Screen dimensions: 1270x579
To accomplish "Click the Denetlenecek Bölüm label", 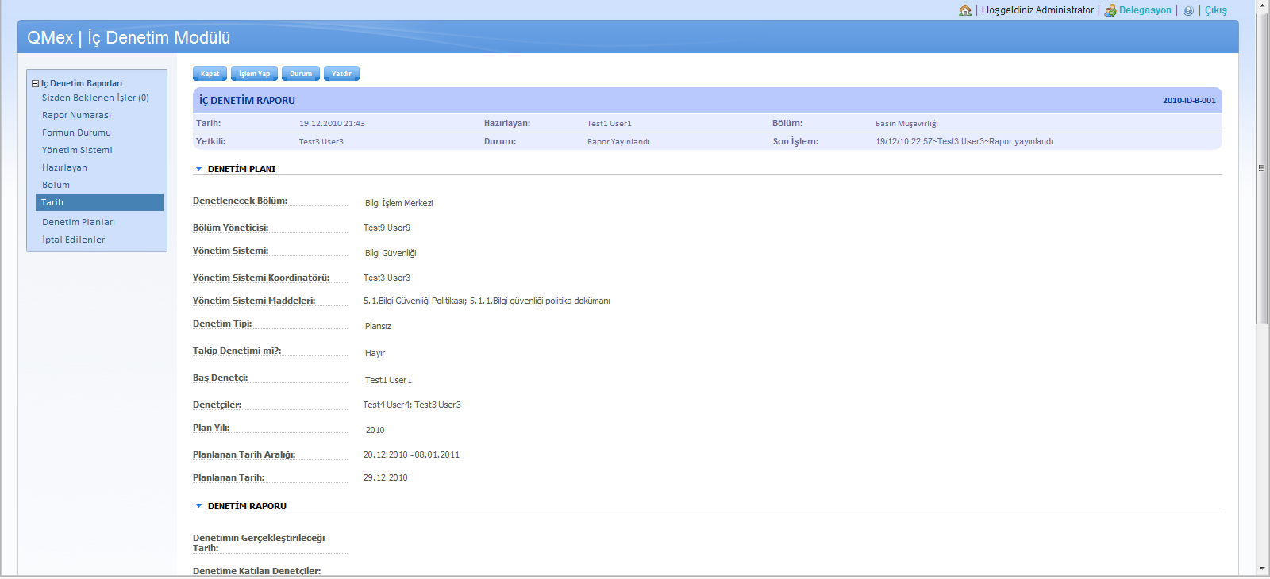I will pyautogui.click(x=240, y=201).
